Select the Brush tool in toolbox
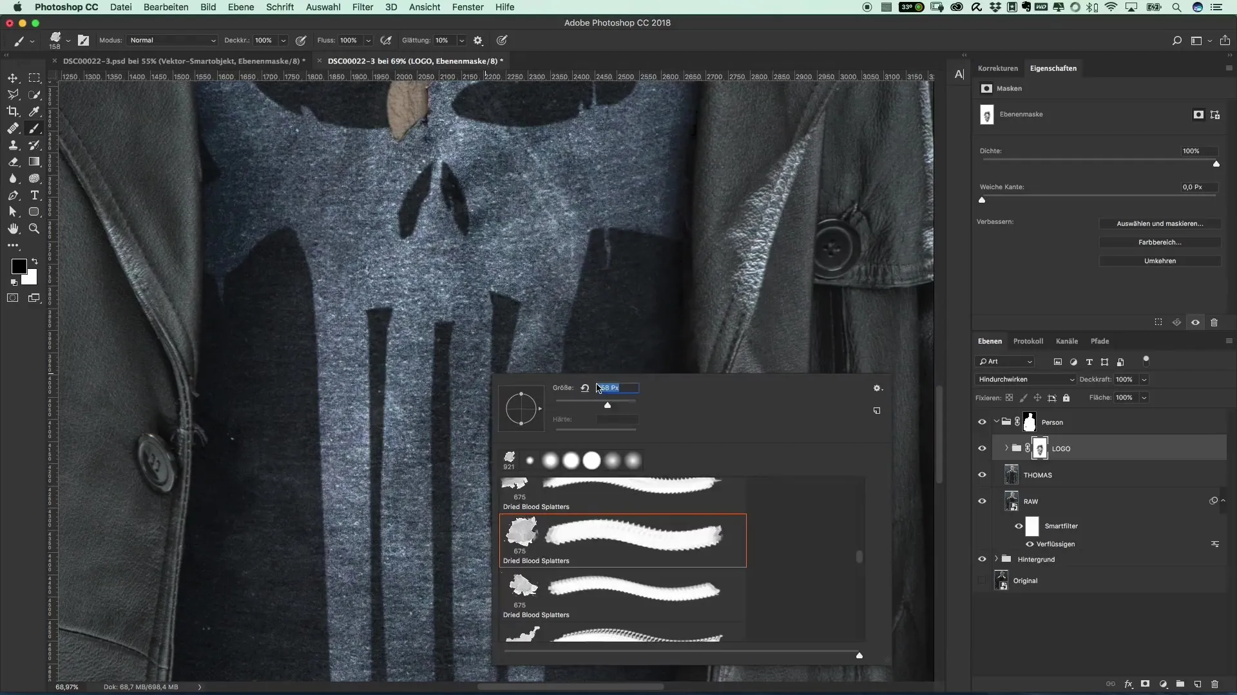The width and height of the screenshot is (1237, 695). pos(35,128)
